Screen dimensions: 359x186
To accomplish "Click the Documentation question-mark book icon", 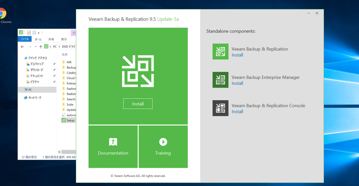I will 113,142.
